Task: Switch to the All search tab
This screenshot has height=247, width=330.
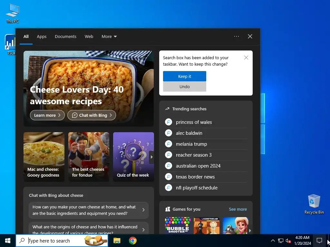Action: (x=26, y=37)
